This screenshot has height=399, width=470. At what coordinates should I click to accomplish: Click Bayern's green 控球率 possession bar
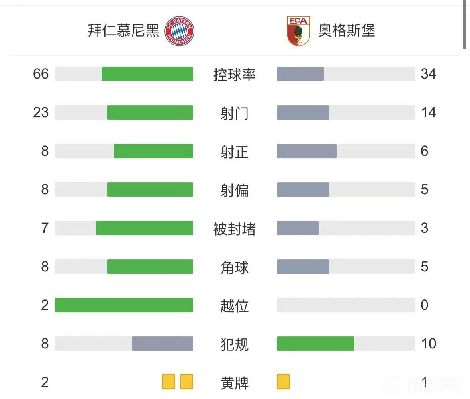[x=147, y=74]
